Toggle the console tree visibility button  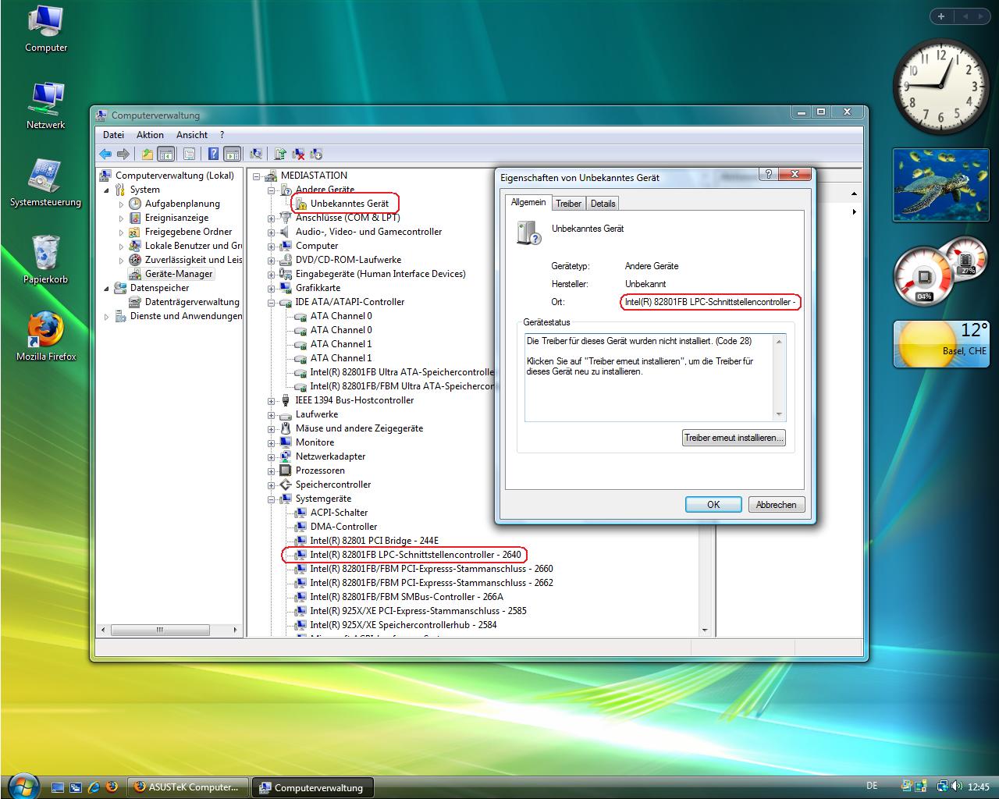pyautogui.click(x=165, y=154)
